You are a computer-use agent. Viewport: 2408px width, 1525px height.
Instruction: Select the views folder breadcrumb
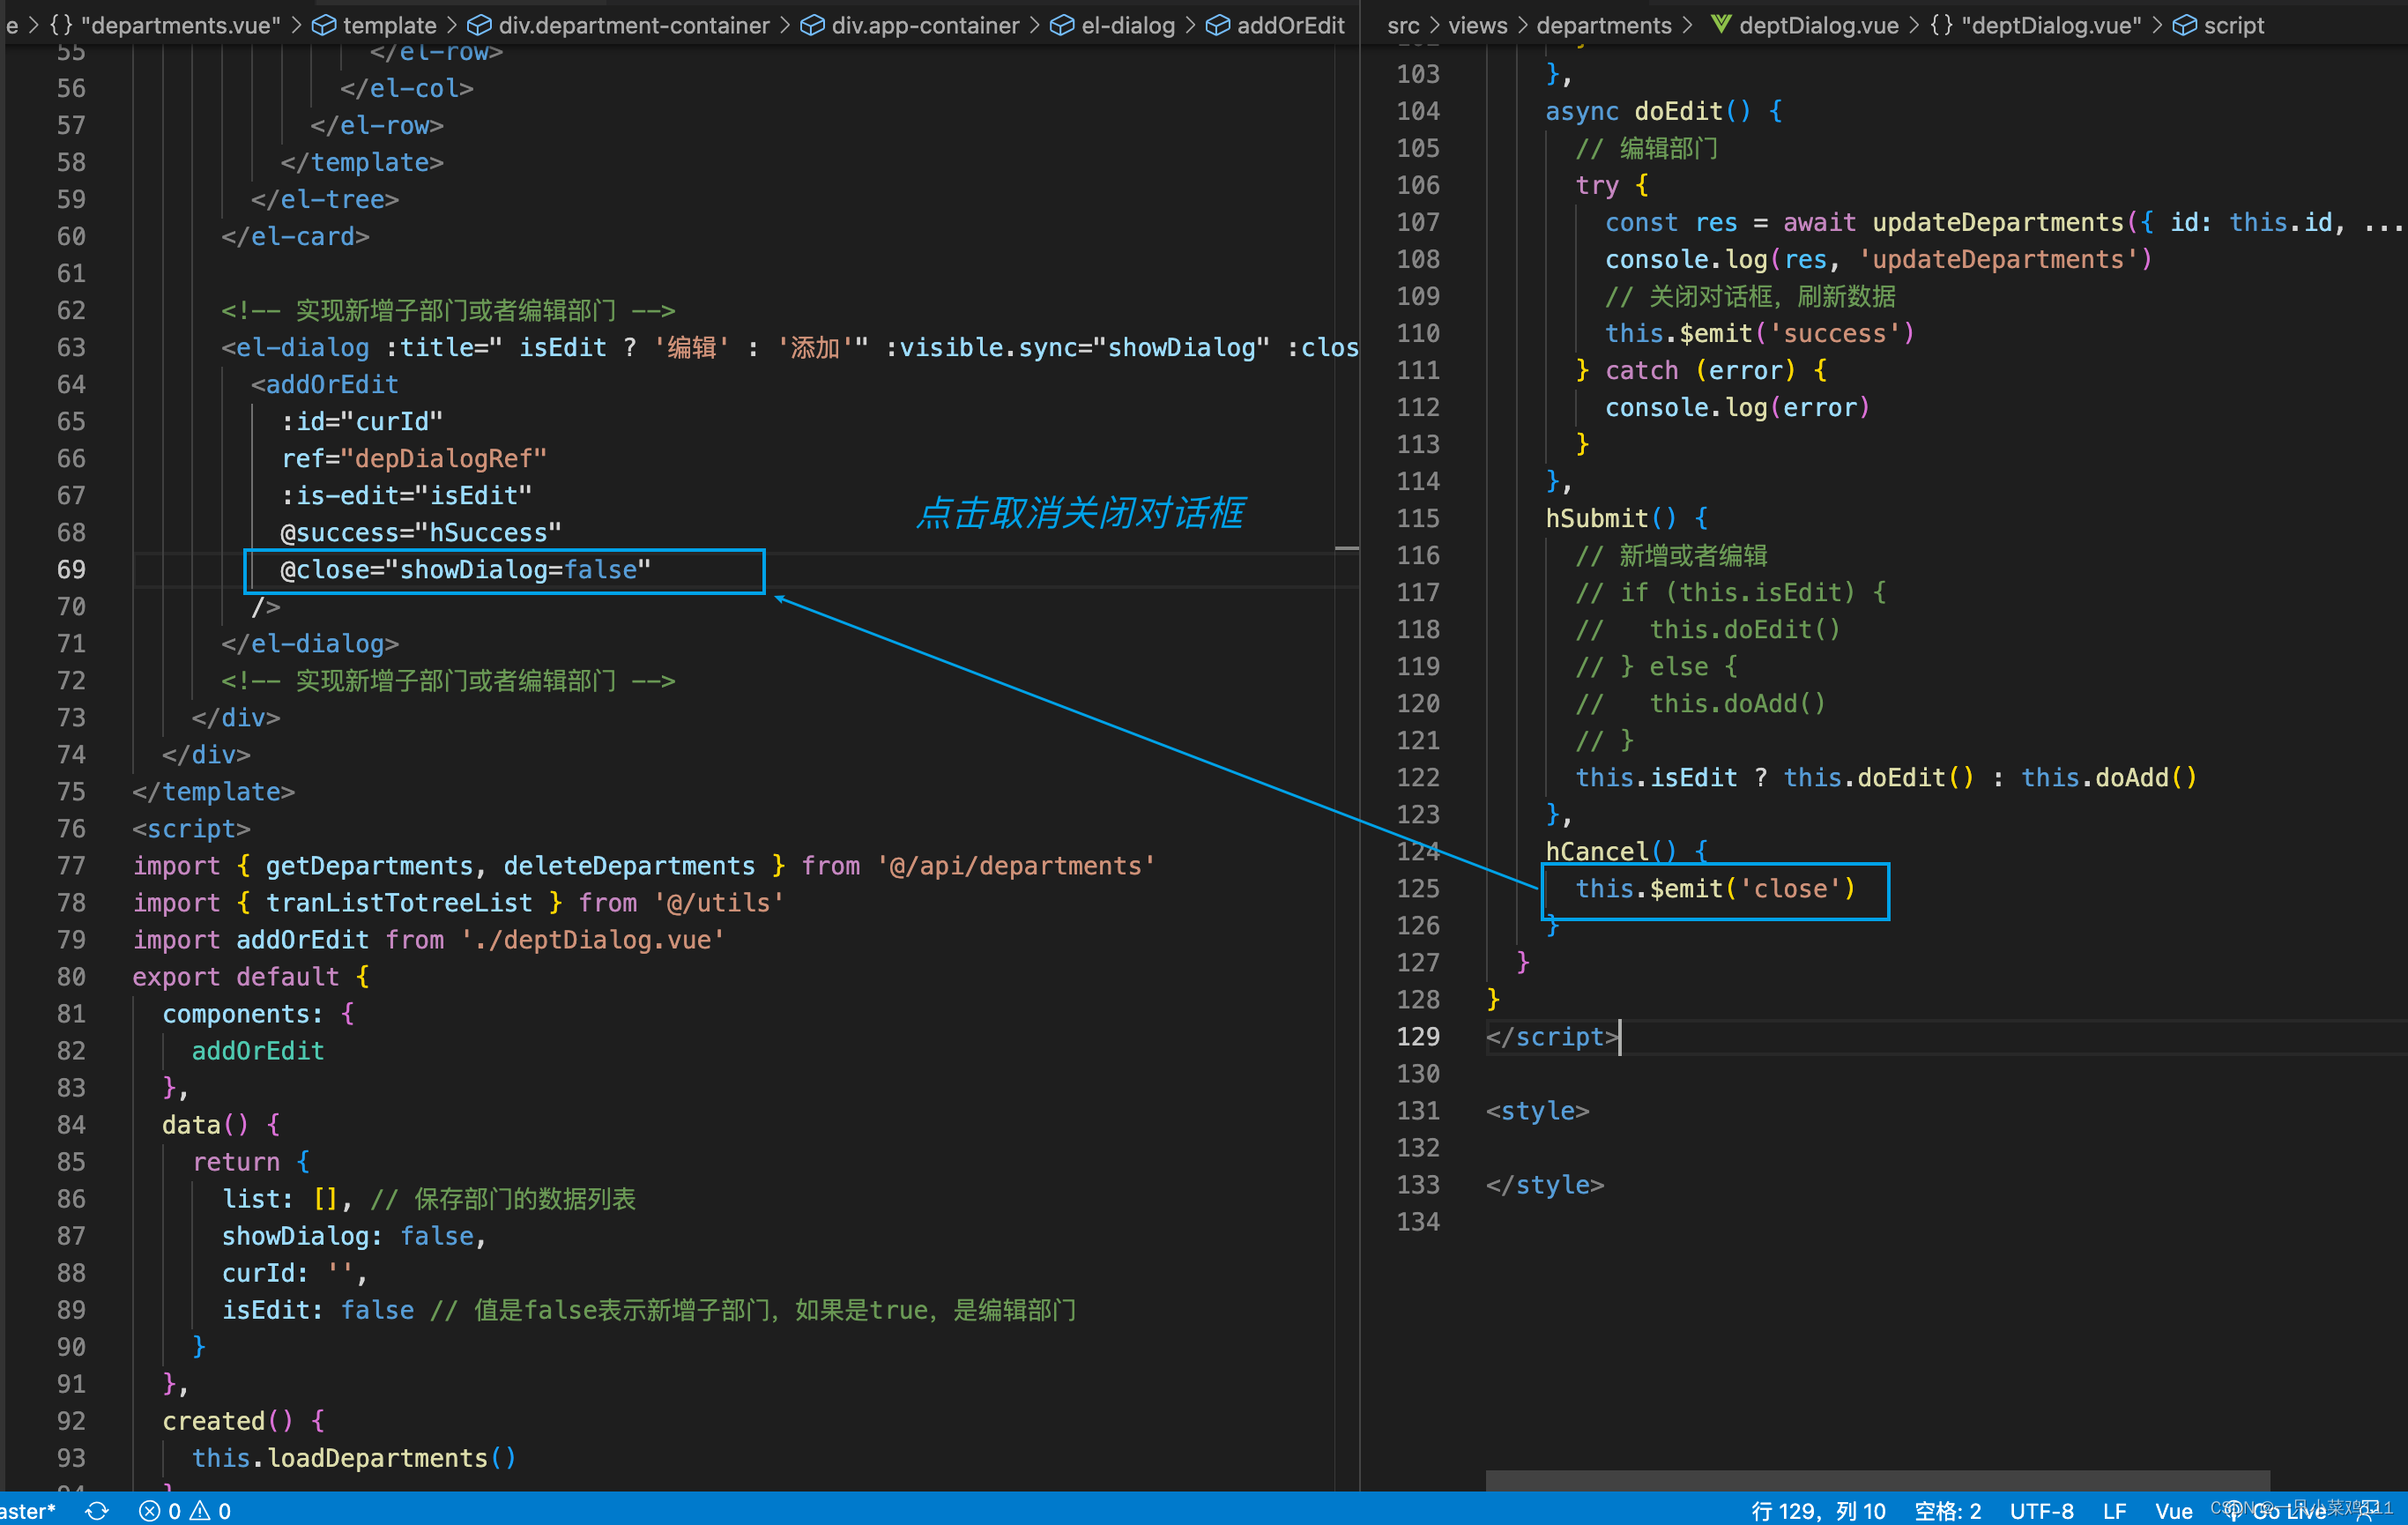tap(1477, 25)
